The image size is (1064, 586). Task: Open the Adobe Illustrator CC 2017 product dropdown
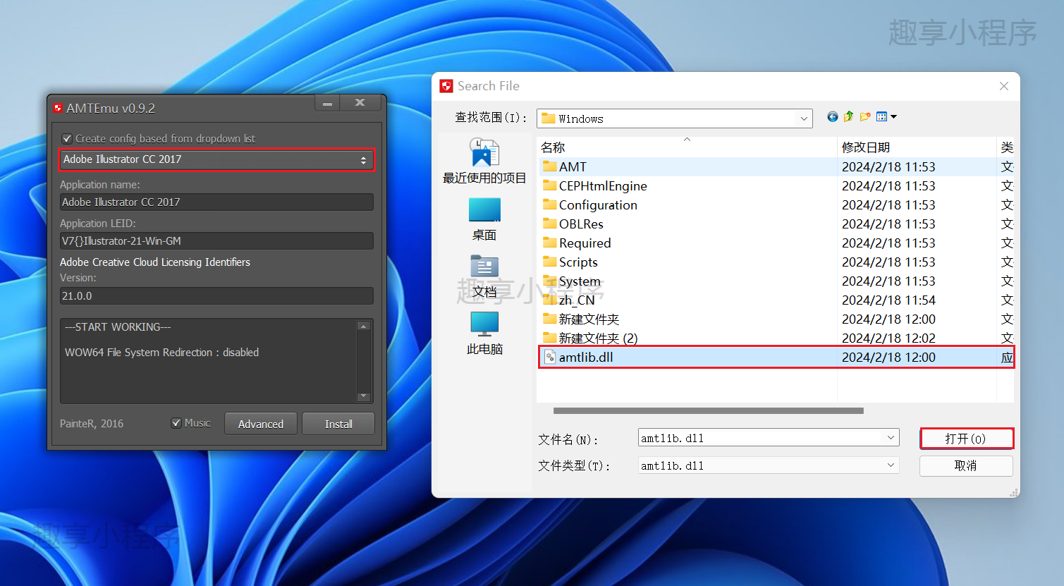click(216, 159)
